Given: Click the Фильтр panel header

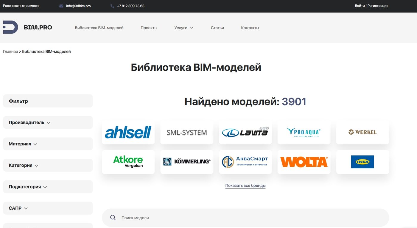Looking at the screenshot, I should [48, 101].
